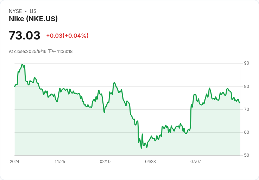Click the rightmost end of the price line
The image size is (259, 180).
click(x=240, y=103)
